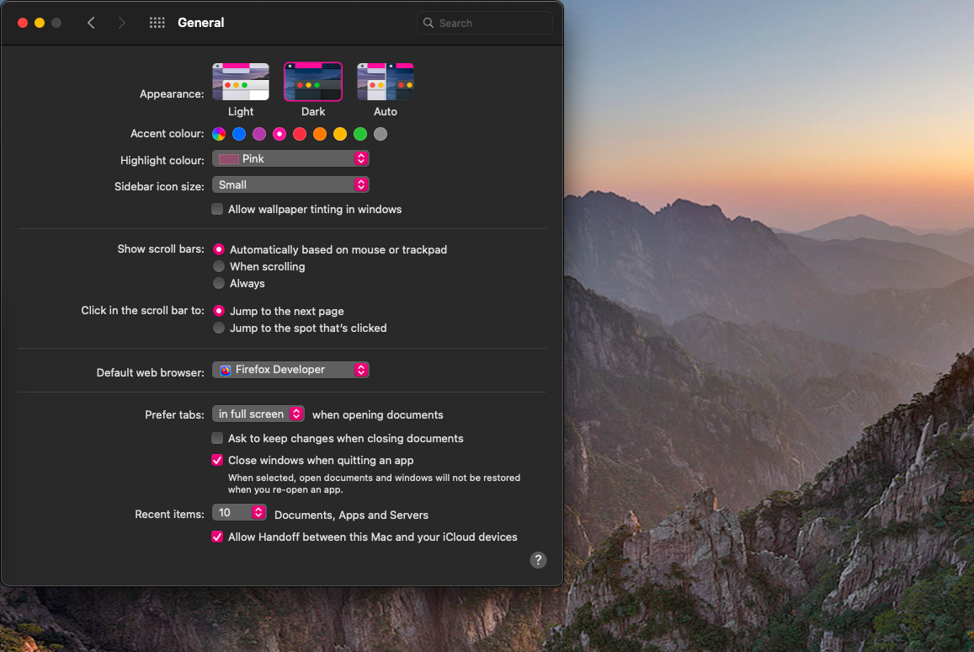Uncheck Allow Handoff between Mac and iCloud

[217, 537]
